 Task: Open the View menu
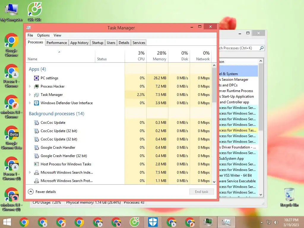(x=57, y=35)
